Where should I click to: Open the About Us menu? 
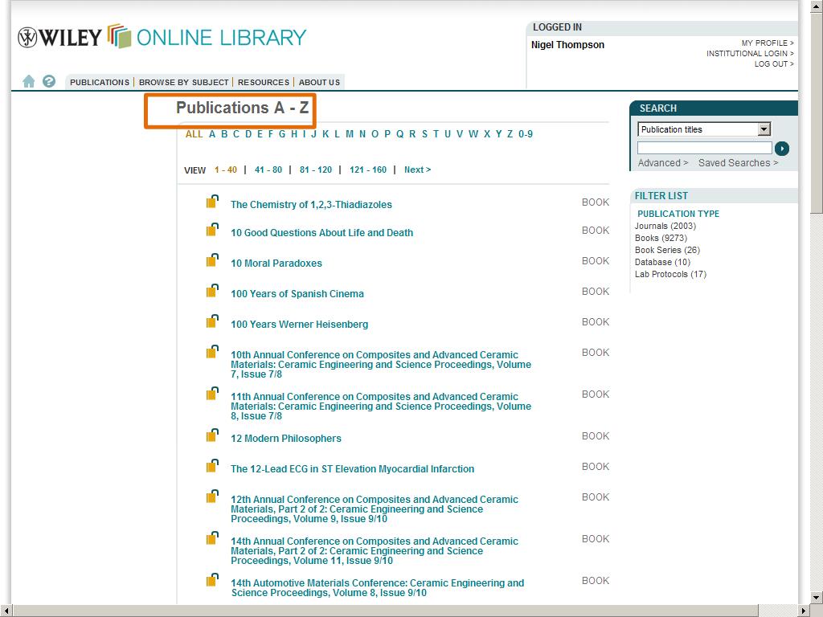(x=319, y=83)
